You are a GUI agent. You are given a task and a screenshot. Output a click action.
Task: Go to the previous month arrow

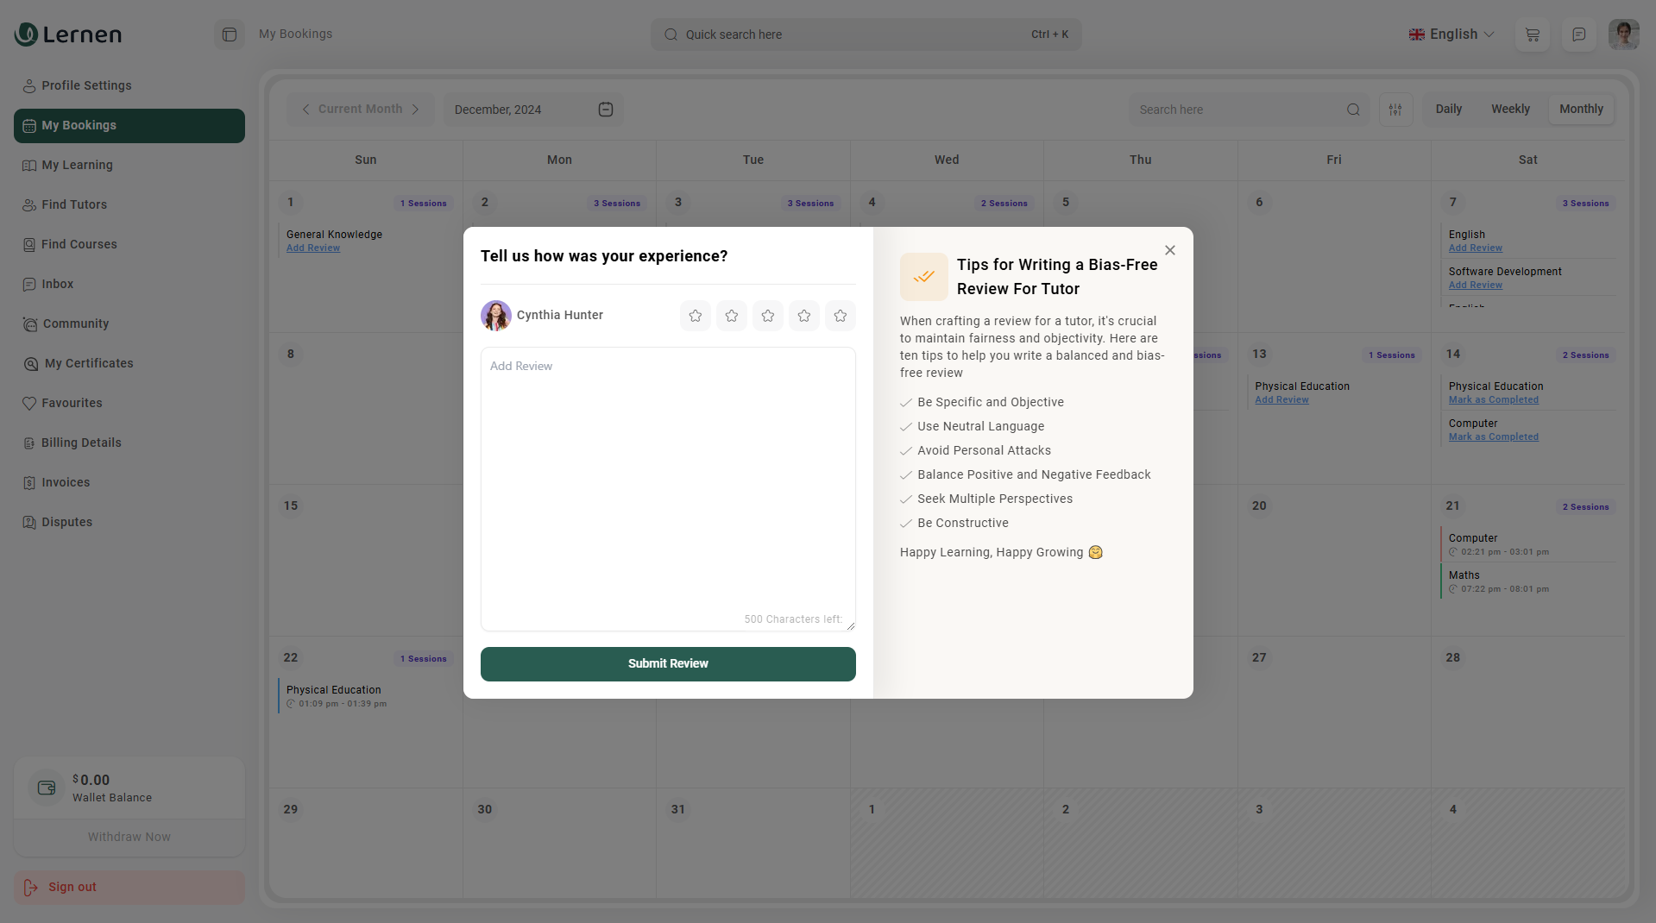[305, 110]
